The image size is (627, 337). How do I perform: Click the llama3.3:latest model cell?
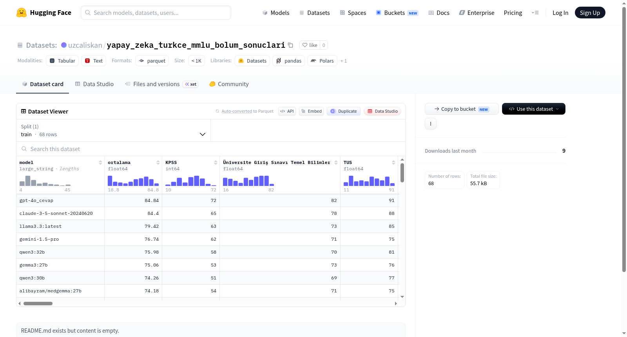pyautogui.click(x=60, y=226)
